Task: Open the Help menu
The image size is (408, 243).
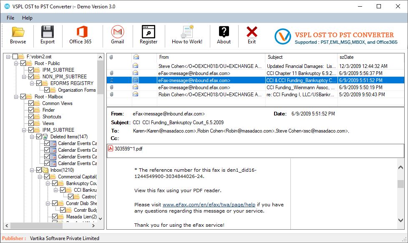Action: click(x=27, y=18)
